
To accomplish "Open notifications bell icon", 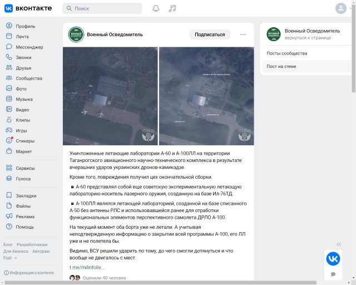I will [156, 8].
